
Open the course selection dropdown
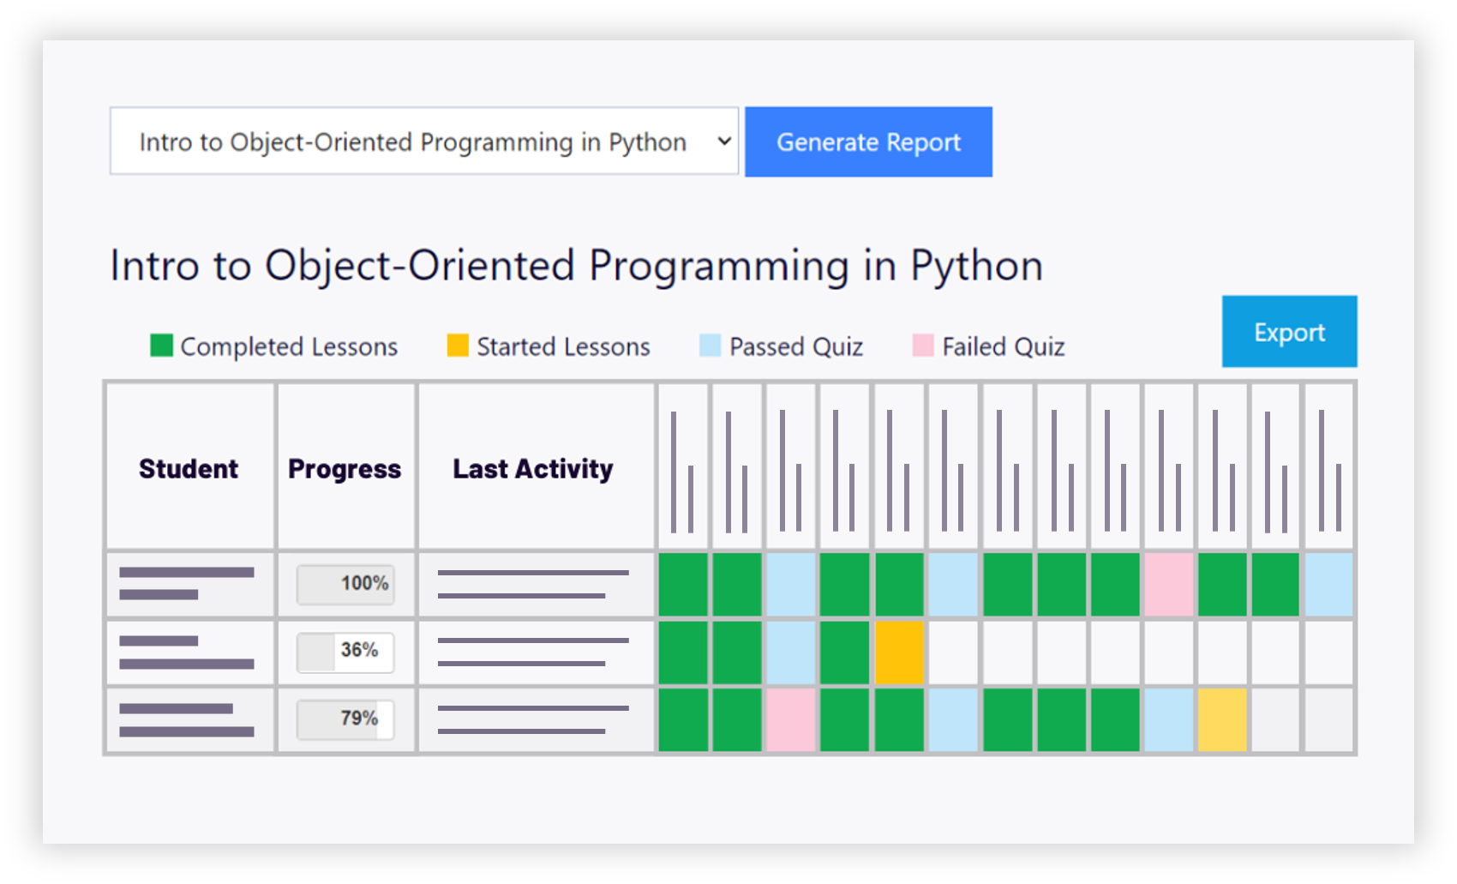[423, 141]
